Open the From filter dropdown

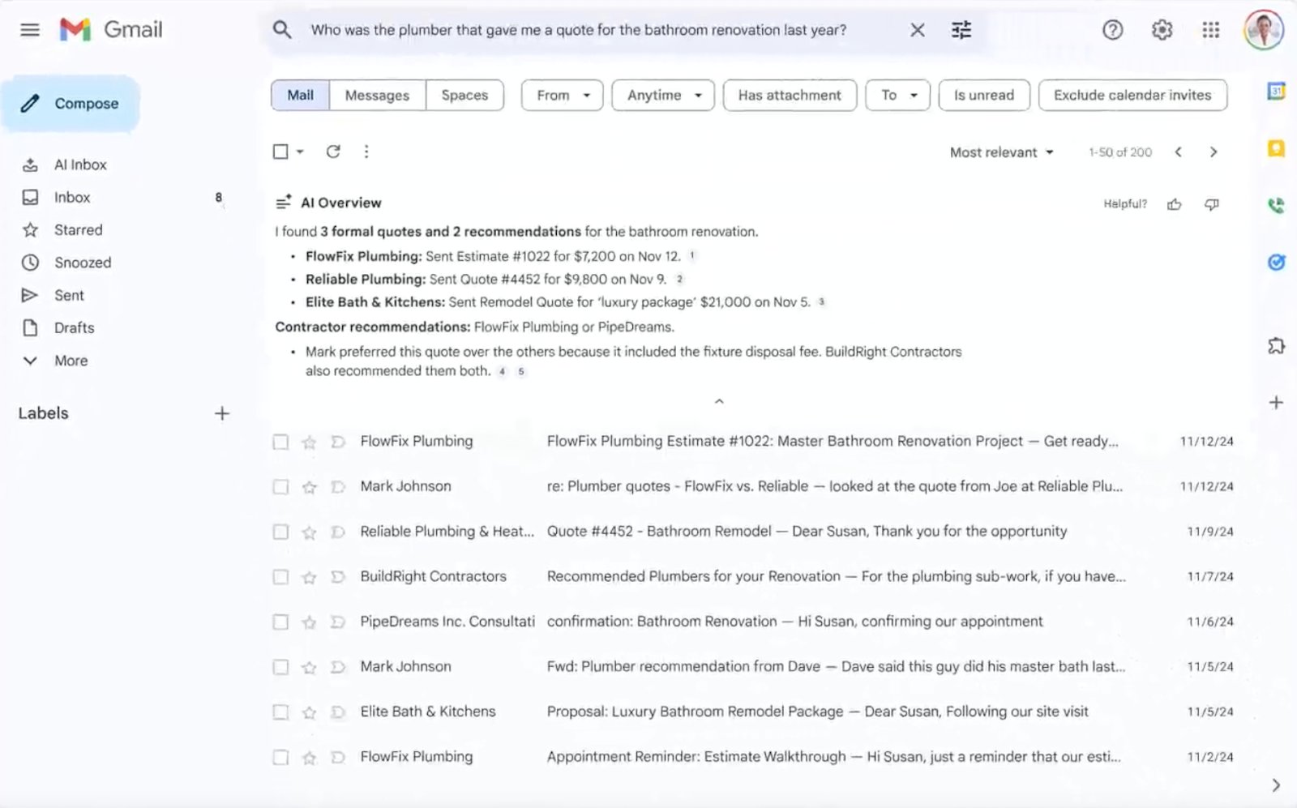(x=561, y=95)
